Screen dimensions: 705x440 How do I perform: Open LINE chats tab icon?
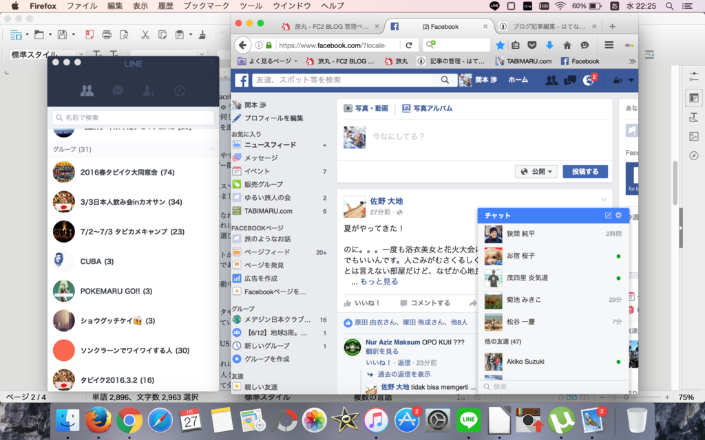118,91
